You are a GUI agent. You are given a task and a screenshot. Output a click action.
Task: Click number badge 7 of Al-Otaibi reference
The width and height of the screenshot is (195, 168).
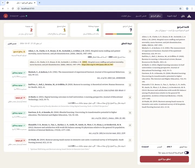pos(130,140)
